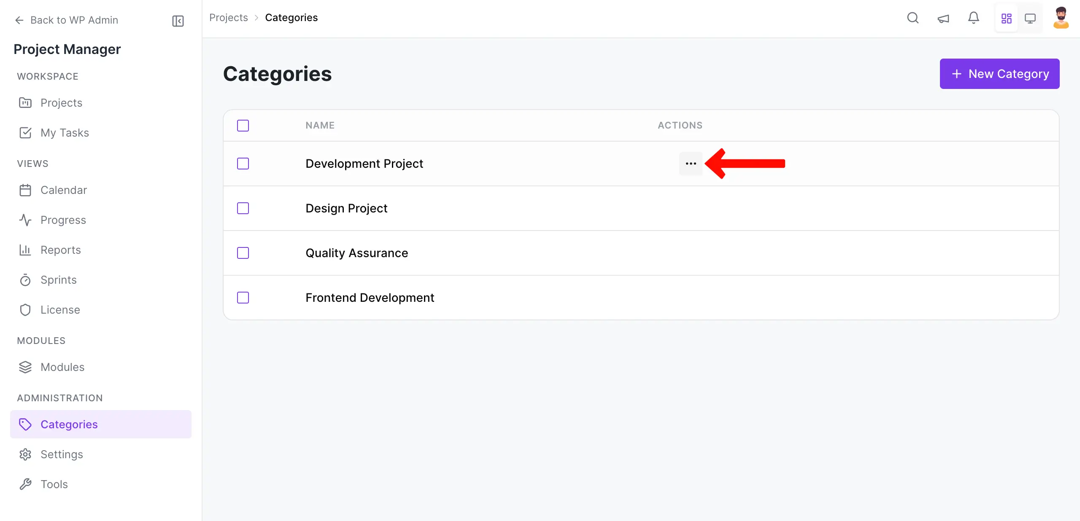1080x521 pixels.
Task: Select the Reports bar-chart icon
Action: tap(25, 250)
